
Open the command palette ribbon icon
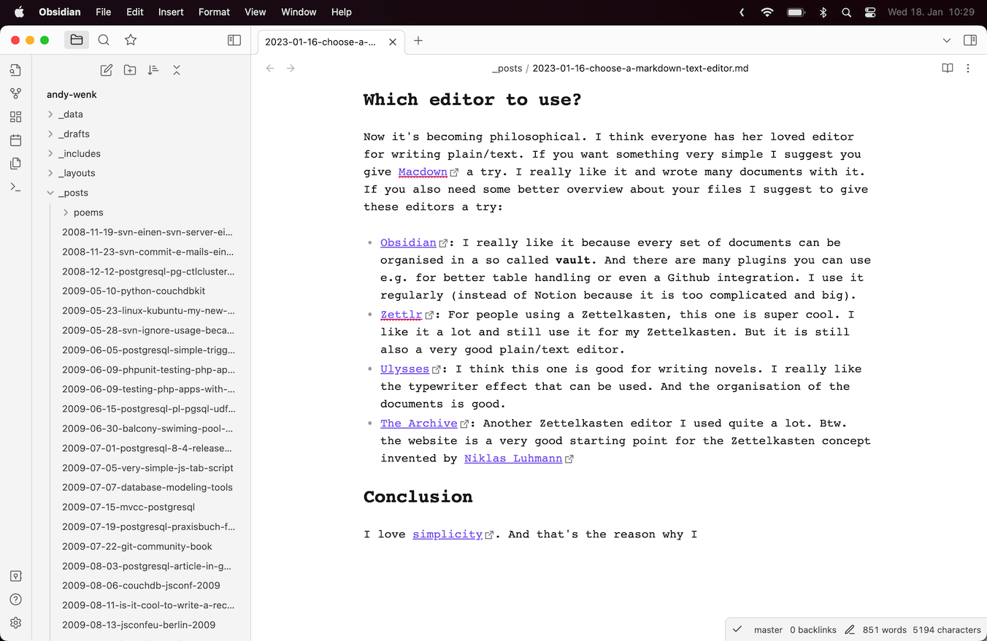tap(15, 187)
